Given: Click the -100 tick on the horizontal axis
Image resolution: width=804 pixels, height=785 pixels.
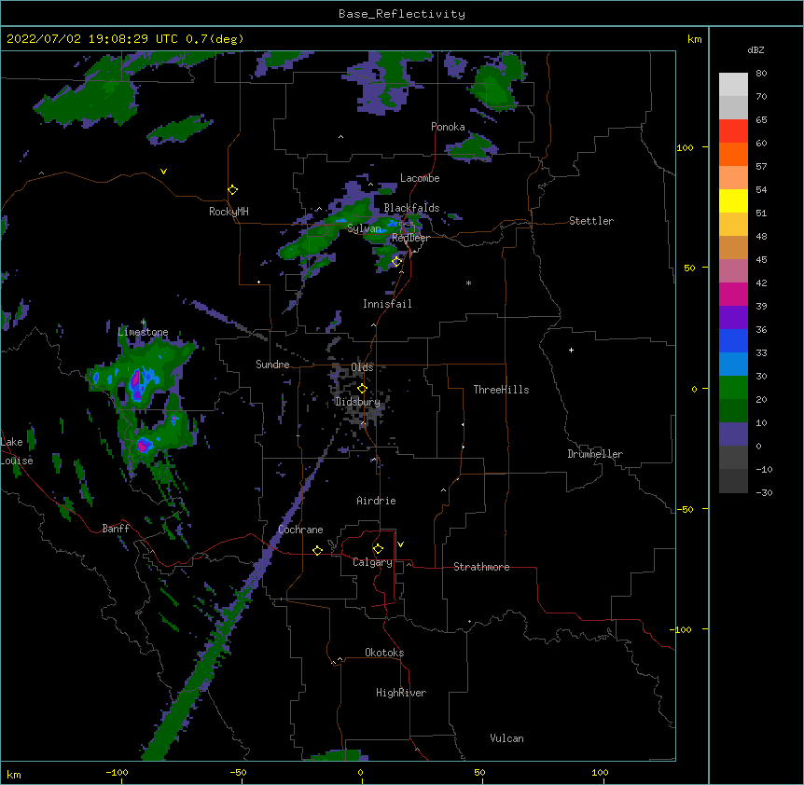Looking at the screenshot, I should tap(118, 772).
